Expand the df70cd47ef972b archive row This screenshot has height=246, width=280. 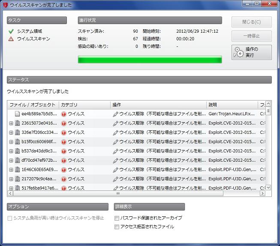pos(11,160)
